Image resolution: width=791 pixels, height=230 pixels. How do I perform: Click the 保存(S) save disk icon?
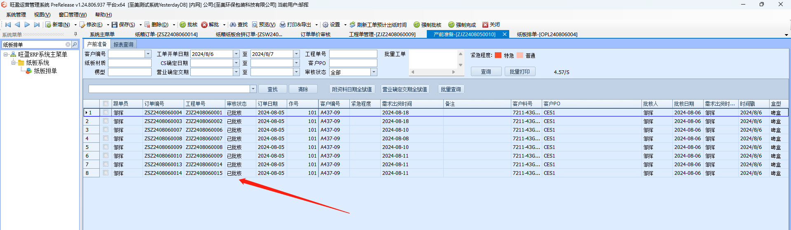115,25
